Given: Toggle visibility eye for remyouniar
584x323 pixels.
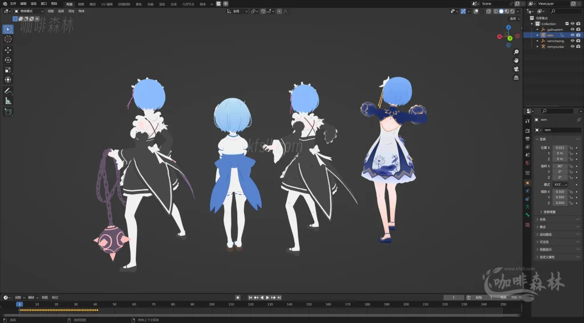Looking at the screenshot, I should tap(573, 47).
